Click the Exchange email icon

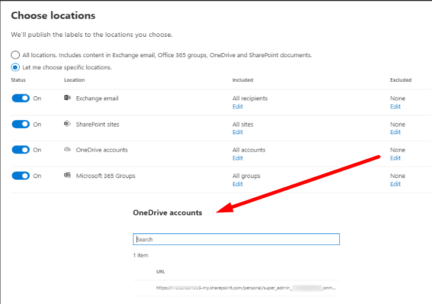pyautogui.click(x=68, y=98)
